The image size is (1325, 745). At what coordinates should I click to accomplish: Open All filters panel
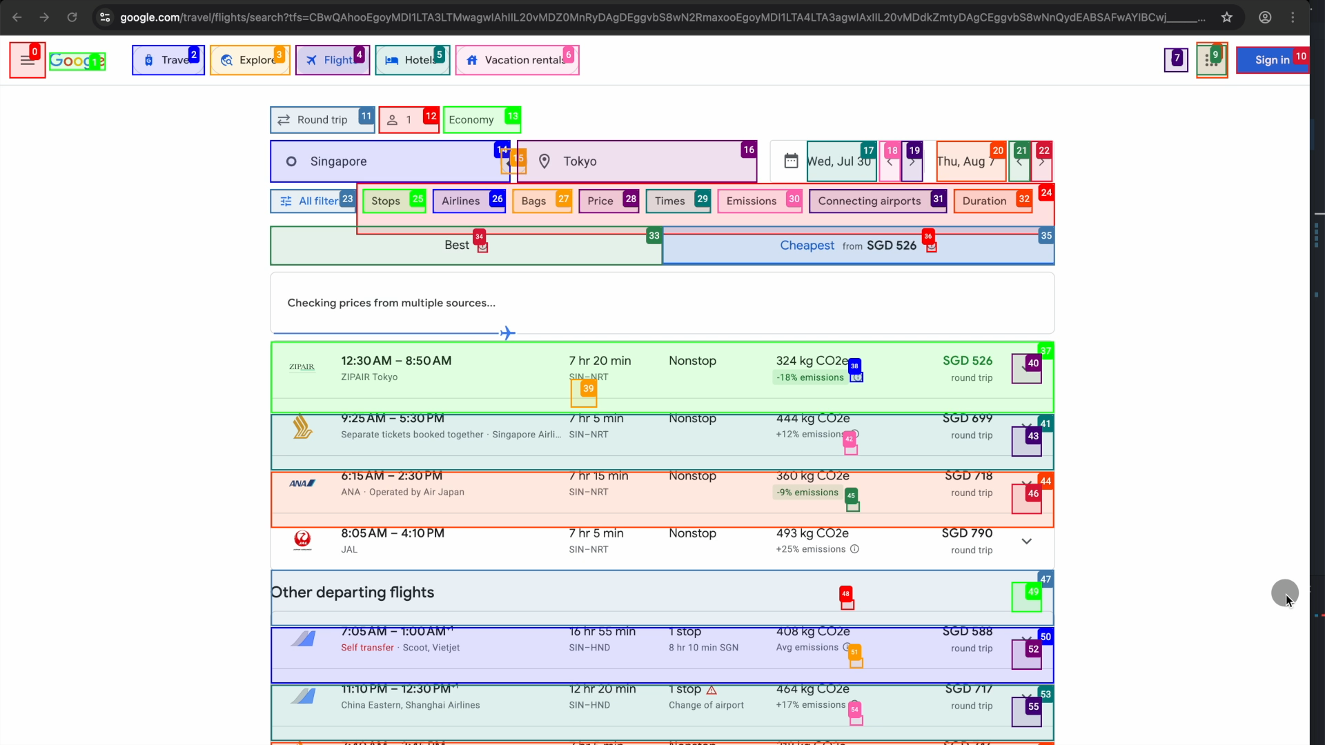[313, 201]
